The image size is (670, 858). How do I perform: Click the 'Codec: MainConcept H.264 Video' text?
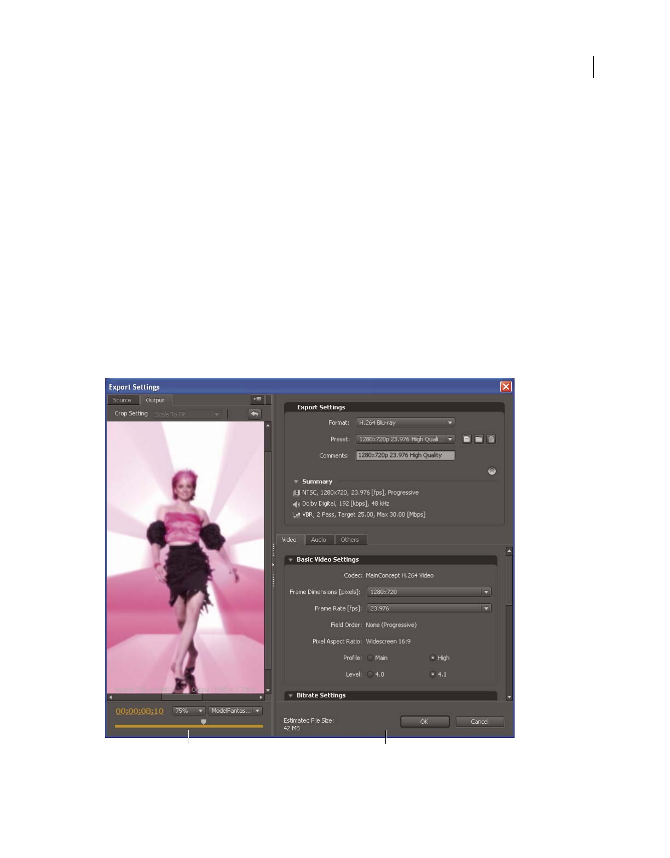(389, 576)
